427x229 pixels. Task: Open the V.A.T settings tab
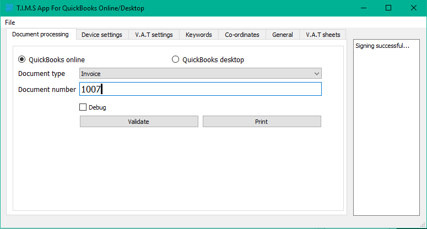click(154, 35)
